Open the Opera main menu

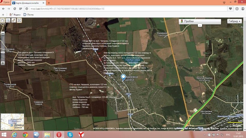click(x=5, y=2)
